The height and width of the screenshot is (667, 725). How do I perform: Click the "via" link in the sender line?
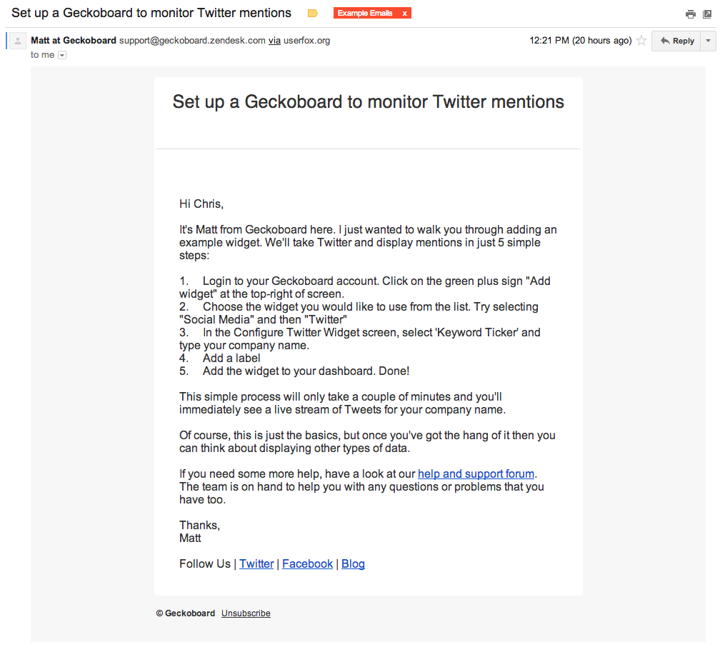274,41
